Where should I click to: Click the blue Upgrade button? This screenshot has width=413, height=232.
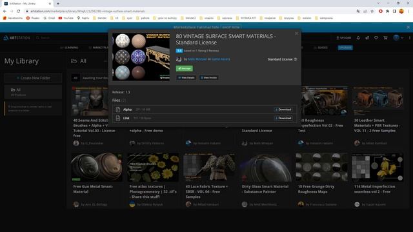345,48
